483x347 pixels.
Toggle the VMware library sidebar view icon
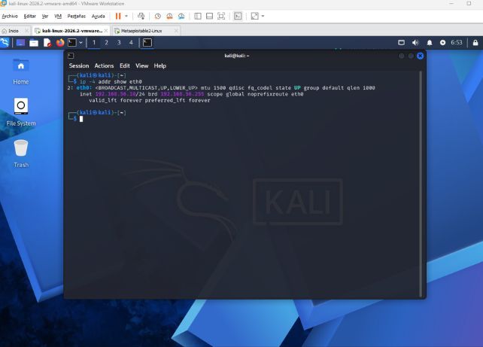click(x=198, y=16)
